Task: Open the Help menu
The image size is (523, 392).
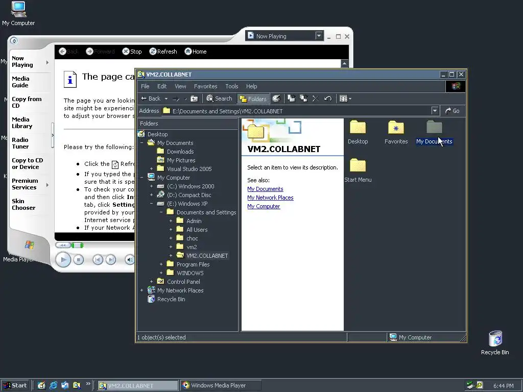Action: (251, 86)
